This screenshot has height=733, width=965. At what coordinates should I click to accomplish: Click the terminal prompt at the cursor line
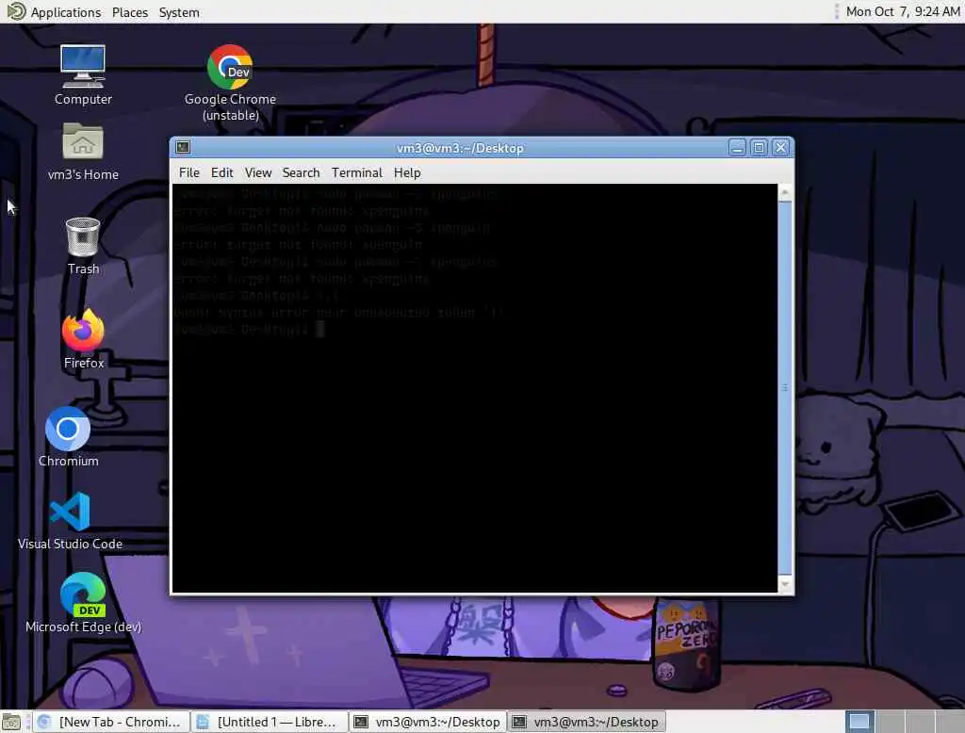pyautogui.click(x=249, y=329)
